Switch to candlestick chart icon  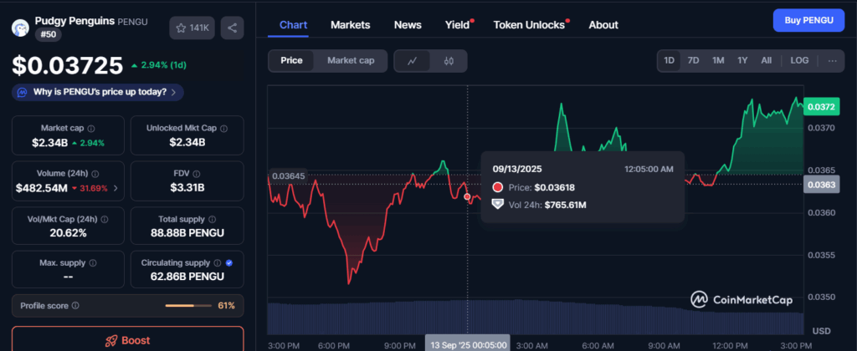pos(449,61)
